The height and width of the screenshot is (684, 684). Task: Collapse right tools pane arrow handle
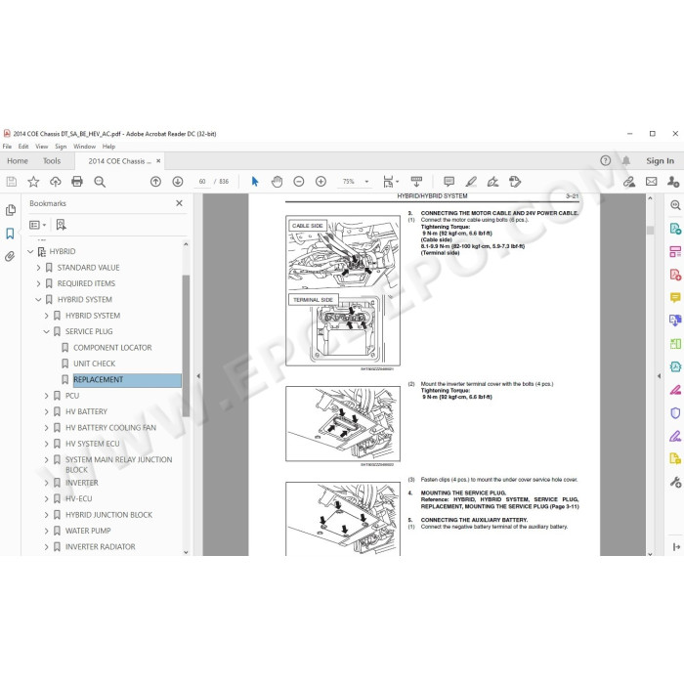pos(659,375)
